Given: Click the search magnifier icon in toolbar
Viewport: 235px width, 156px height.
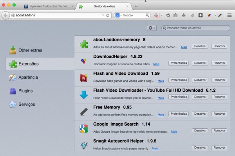Looking at the screenshot, I should (x=147, y=15).
